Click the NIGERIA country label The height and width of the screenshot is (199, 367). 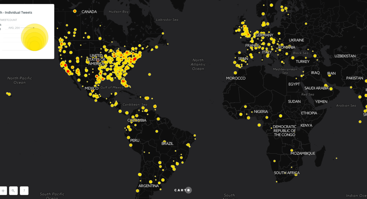[261, 112]
